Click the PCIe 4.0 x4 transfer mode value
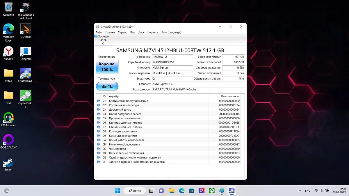The image size is (349, 196). (172, 73)
